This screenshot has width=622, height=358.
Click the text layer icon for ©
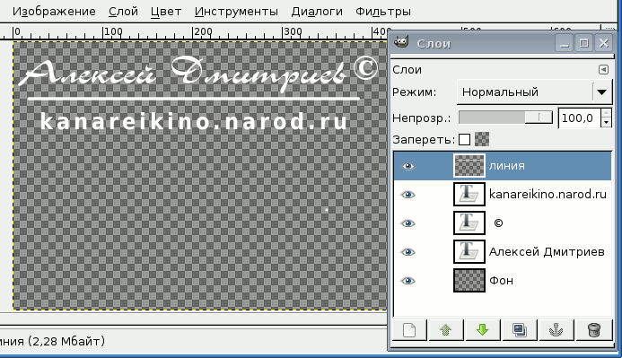pyautogui.click(x=469, y=223)
